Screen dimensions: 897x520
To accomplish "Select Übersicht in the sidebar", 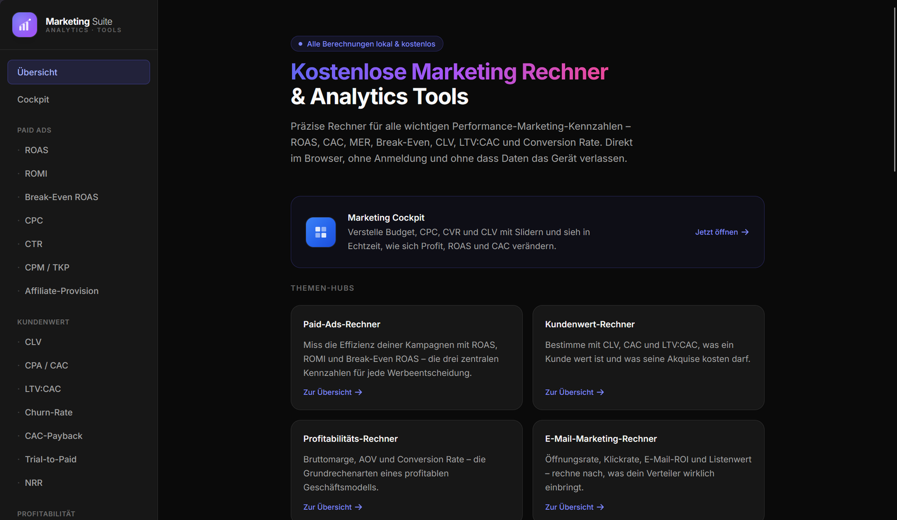I will click(78, 72).
